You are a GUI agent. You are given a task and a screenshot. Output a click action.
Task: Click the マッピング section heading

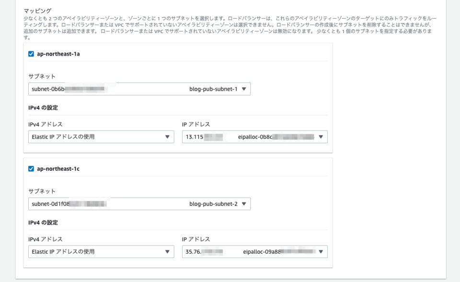[x=37, y=11]
